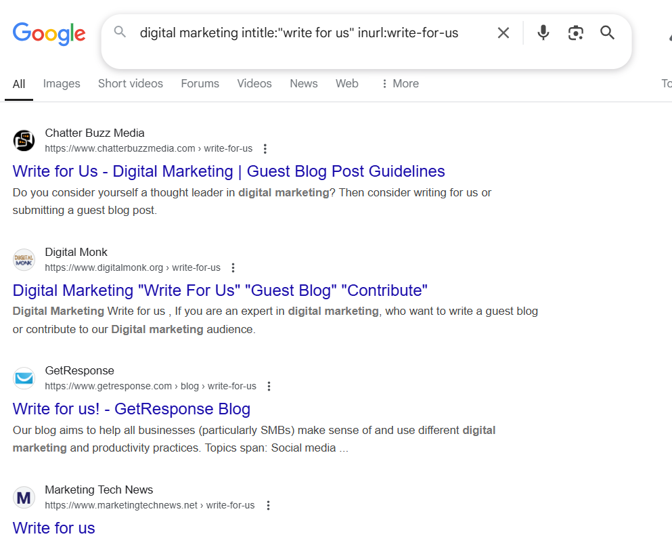Clear the search query using the X icon
Screen dimensions: 672x543
pyautogui.click(x=503, y=32)
